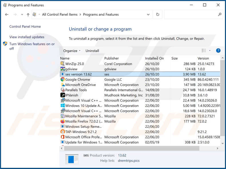Click the Microsoft Visual C++ 22,4 MB icon
Screen dimensions: 226x169
63,100
